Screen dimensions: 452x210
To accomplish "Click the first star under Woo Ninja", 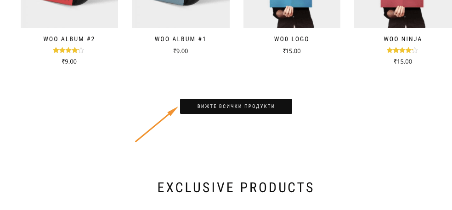I will [x=390, y=51].
